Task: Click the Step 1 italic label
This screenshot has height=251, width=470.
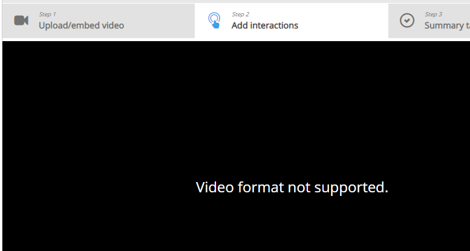Action: coord(47,14)
